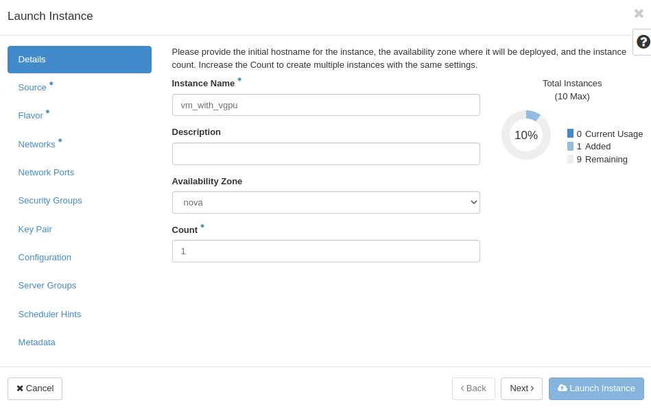
Task: Switch to the Source step
Action: tap(32, 88)
